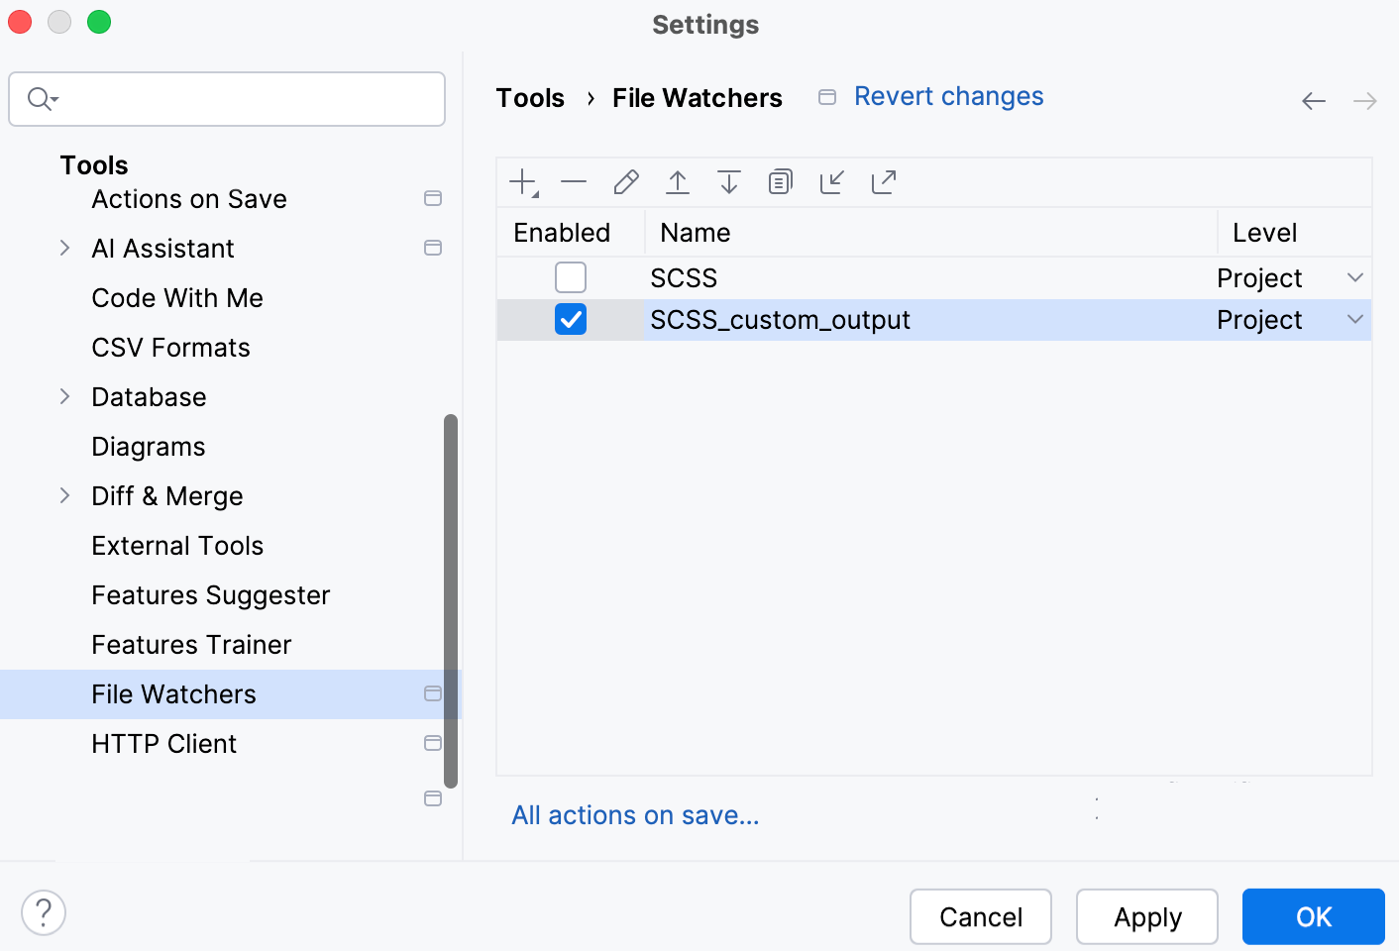Screen dimensions: 1399x951
Task: Open the Tools breadcrumb
Action: coord(530,97)
